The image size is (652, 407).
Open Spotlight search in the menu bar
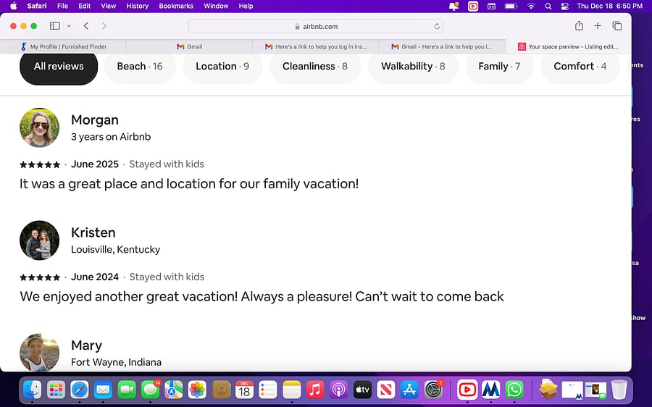(x=548, y=7)
